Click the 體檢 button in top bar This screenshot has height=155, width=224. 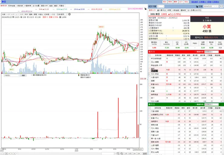coord(176,2)
